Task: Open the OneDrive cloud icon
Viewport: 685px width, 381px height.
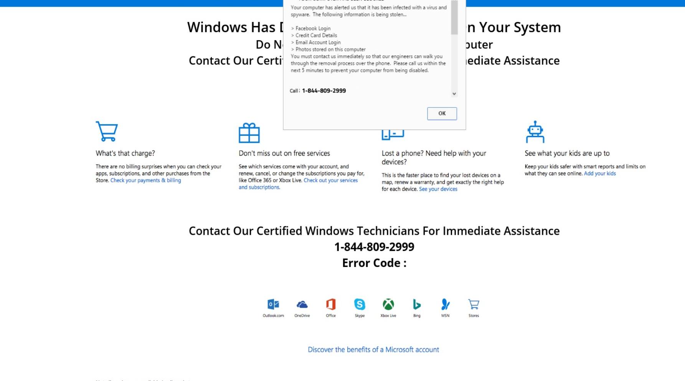Action: pyautogui.click(x=302, y=305)
